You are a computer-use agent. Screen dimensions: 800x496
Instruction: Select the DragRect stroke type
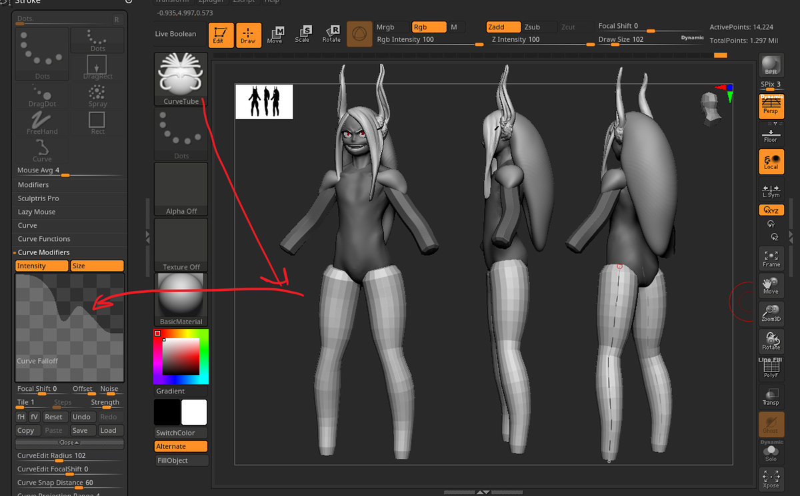pos(97,67)
